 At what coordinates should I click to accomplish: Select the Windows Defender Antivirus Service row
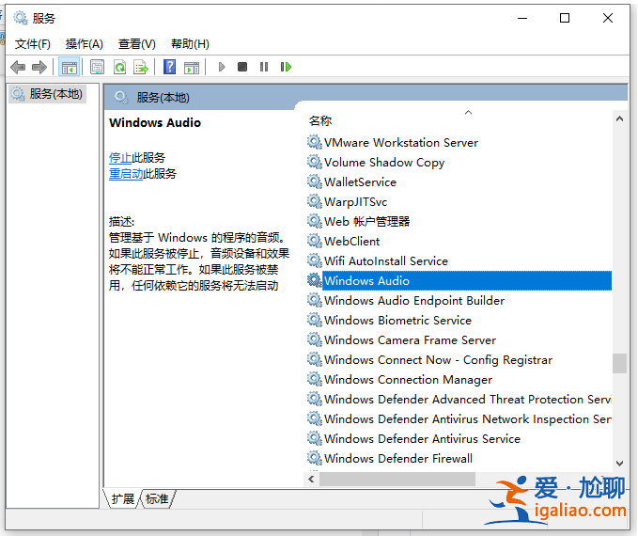(x=459, y=438)
